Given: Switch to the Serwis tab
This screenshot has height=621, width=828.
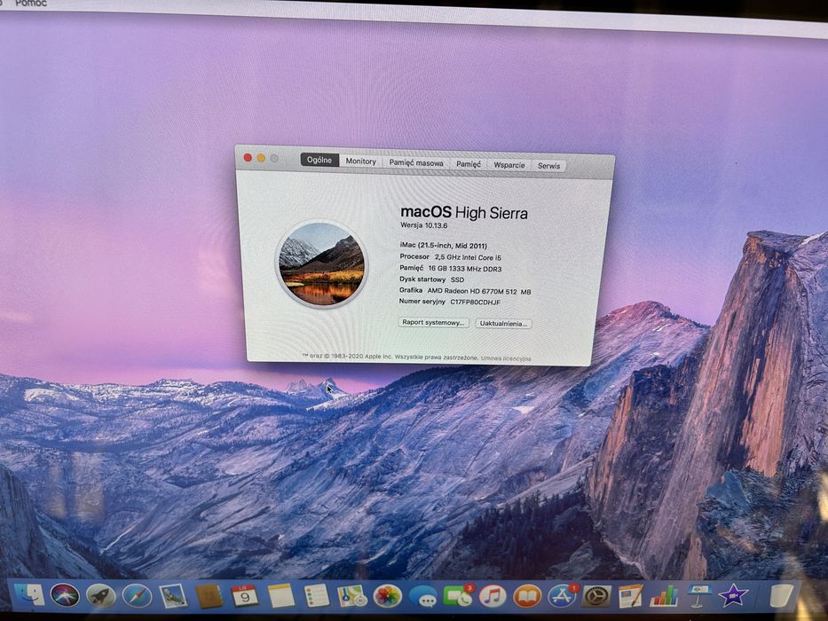Looking at the screenshot, I should 548,166.
